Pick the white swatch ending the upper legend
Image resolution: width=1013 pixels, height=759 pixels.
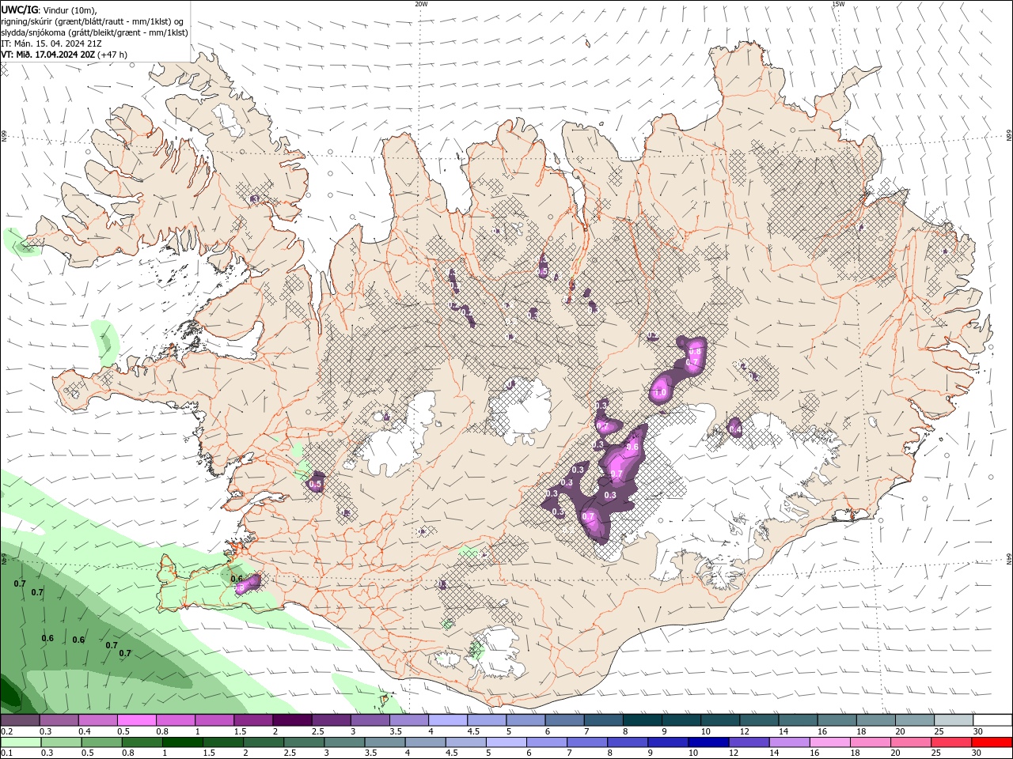992,720
